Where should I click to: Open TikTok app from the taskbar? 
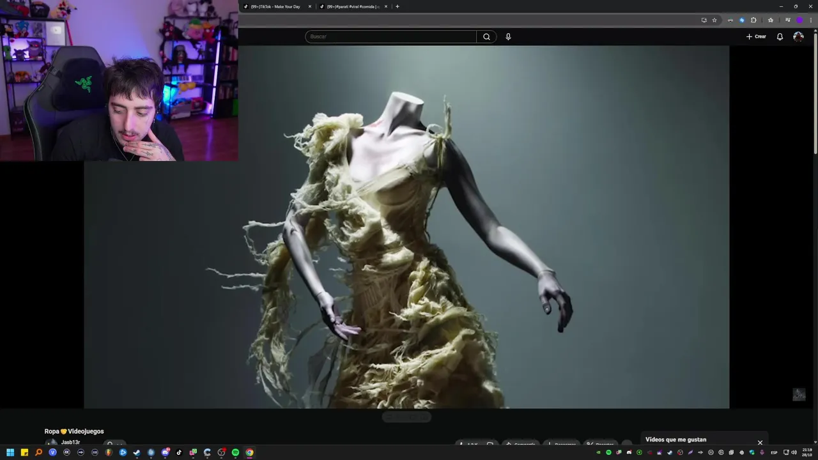179,452
